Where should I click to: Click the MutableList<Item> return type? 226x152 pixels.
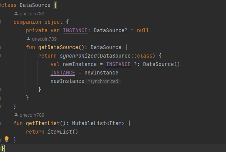(x=98, y=123)
